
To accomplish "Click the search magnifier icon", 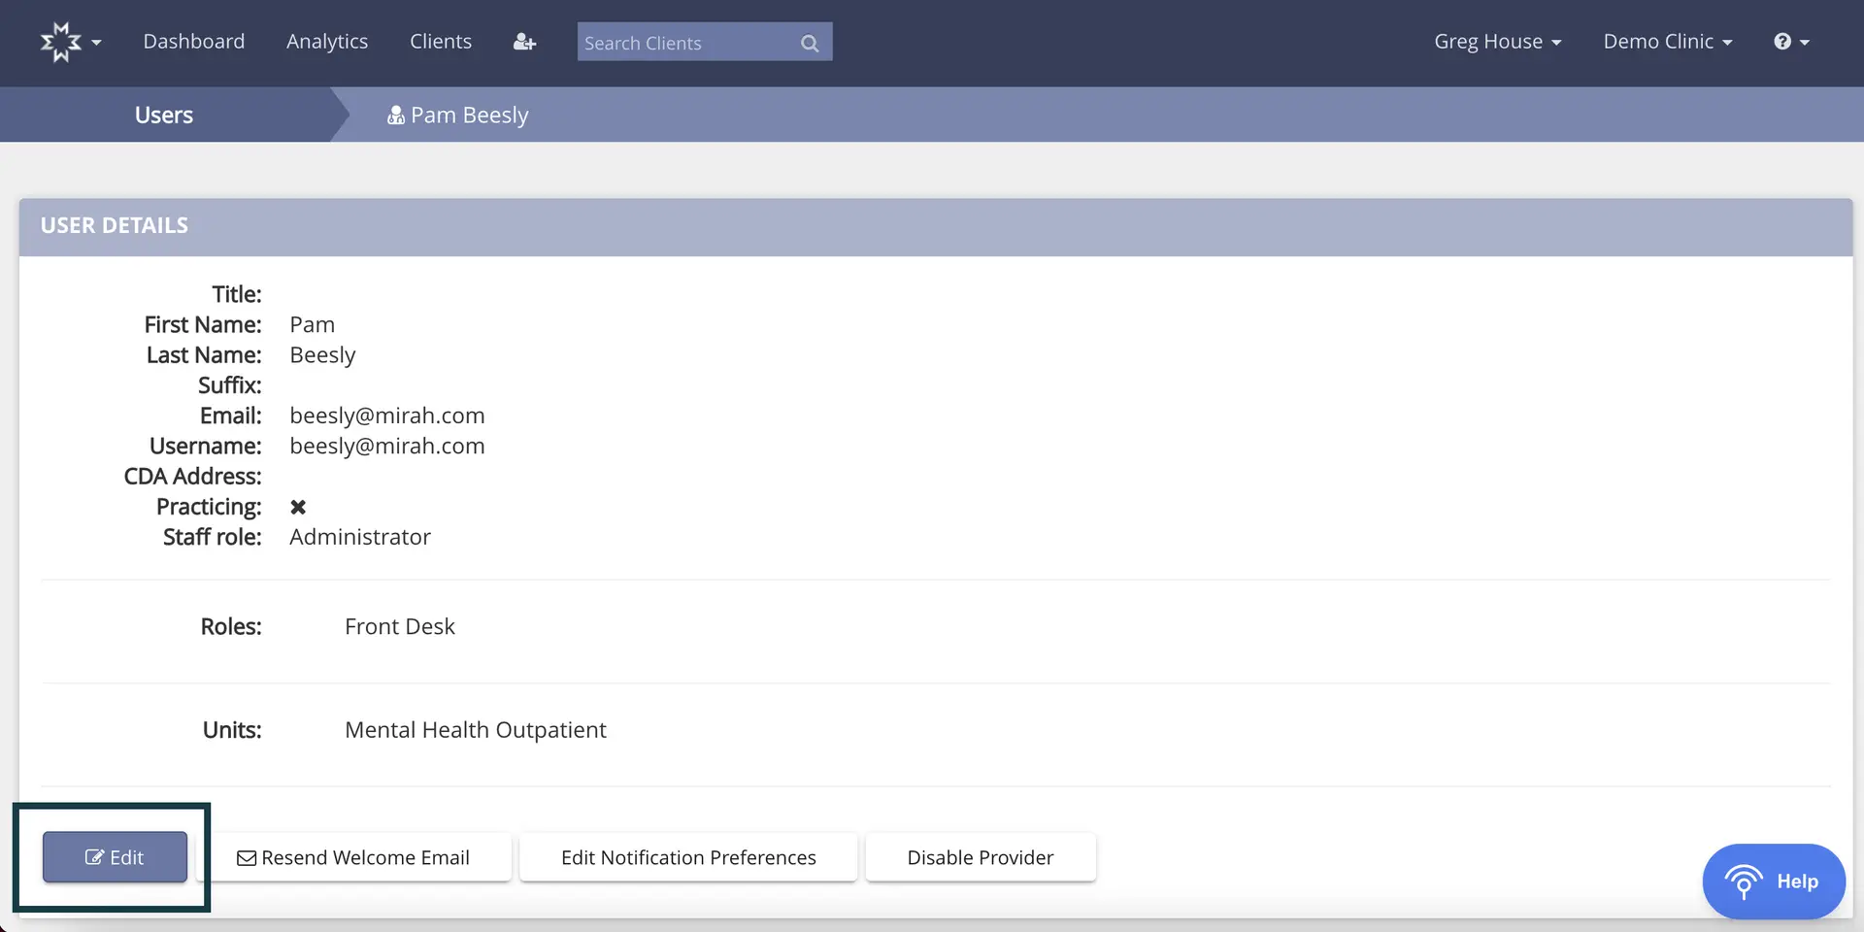I will pos(809,43).
